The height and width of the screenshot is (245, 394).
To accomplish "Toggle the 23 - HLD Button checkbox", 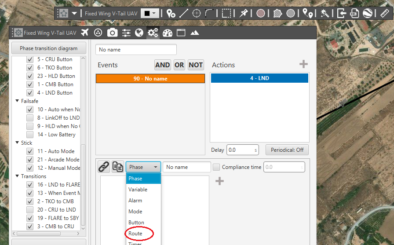I will (x=30, y=76).
